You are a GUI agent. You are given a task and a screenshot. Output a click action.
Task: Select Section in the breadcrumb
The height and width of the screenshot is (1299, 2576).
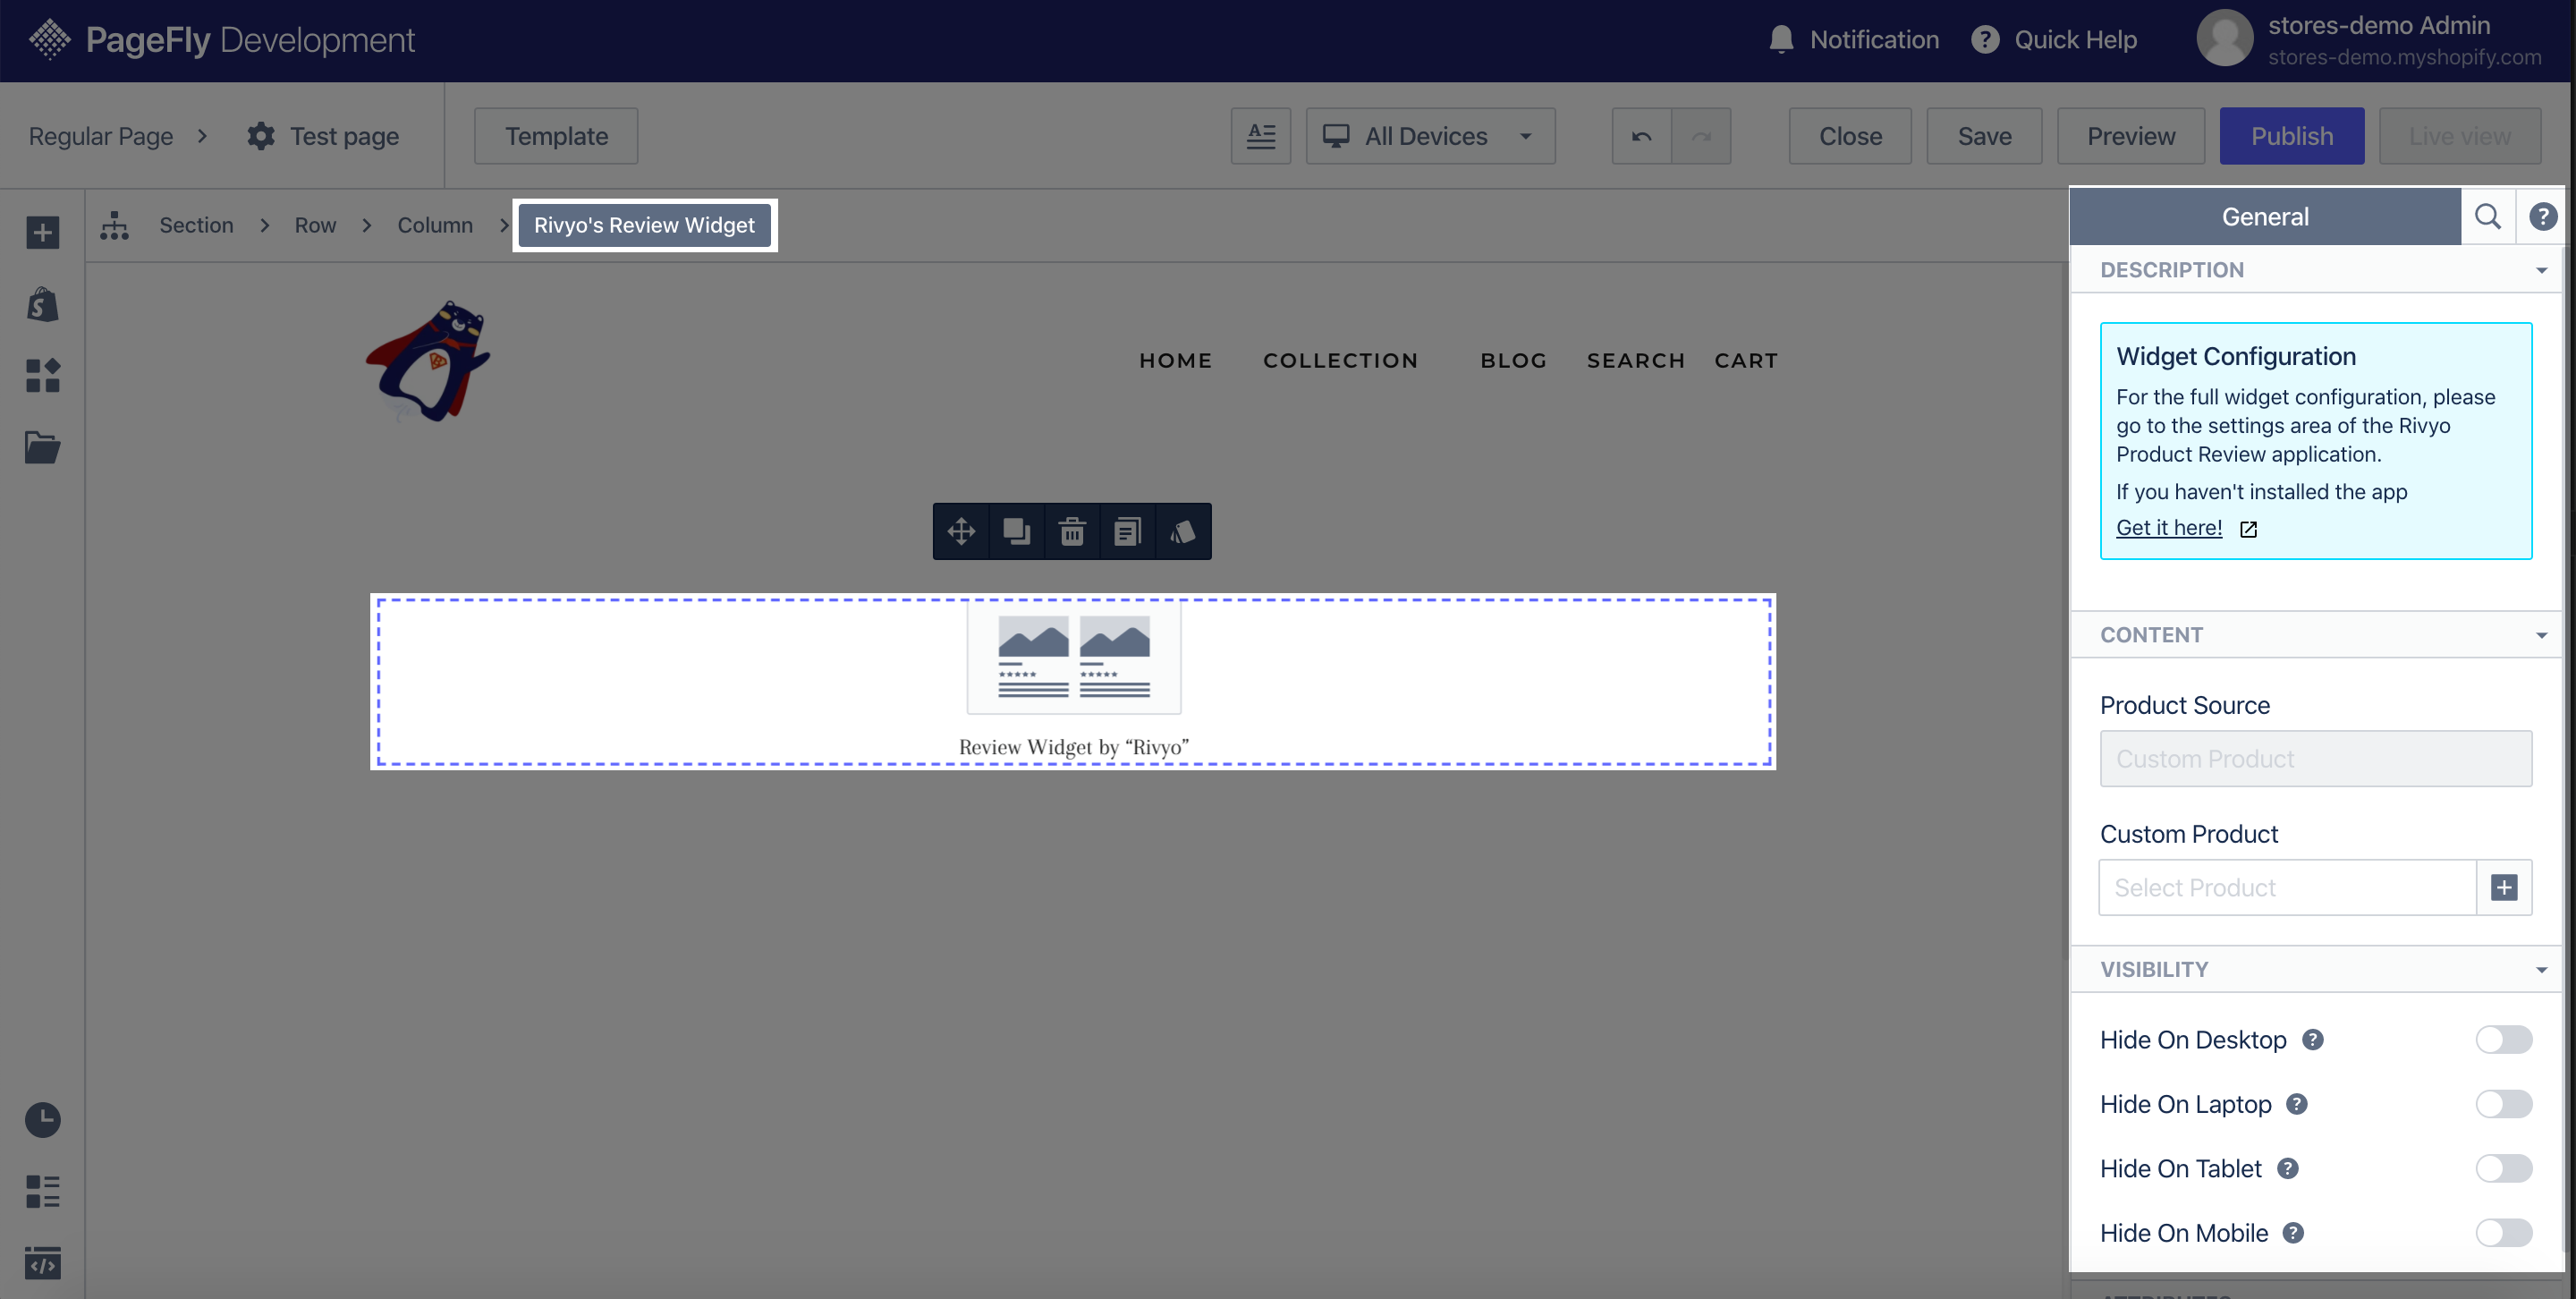[x=196, y=225]
